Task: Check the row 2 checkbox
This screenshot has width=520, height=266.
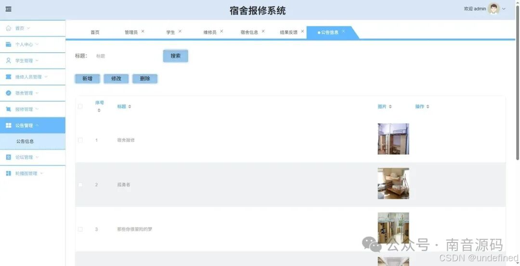Action: click(x=80, y=184)
